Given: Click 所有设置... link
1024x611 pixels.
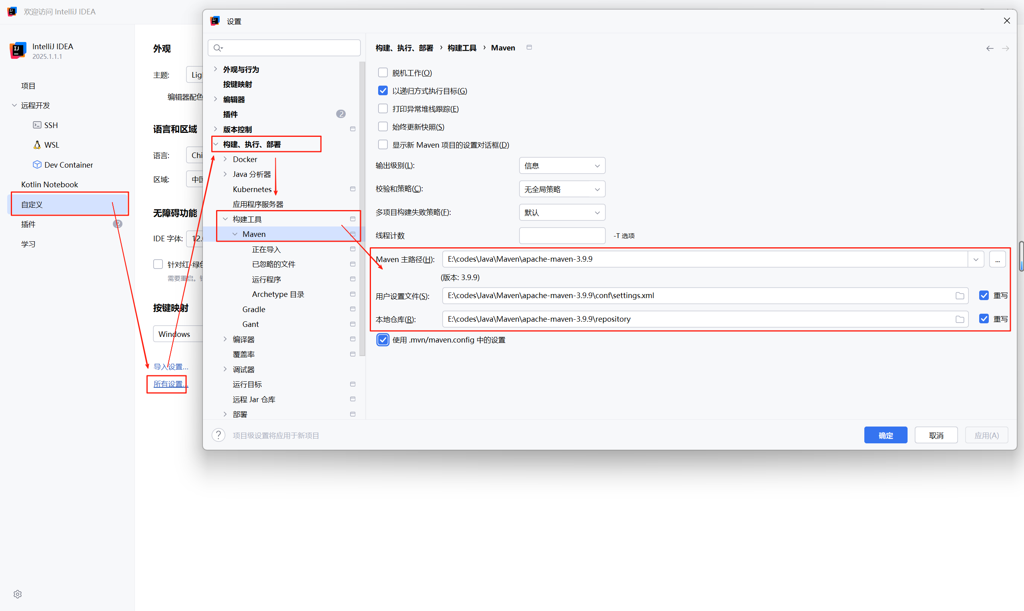Looking at the screenshot, I should [171, 384].
